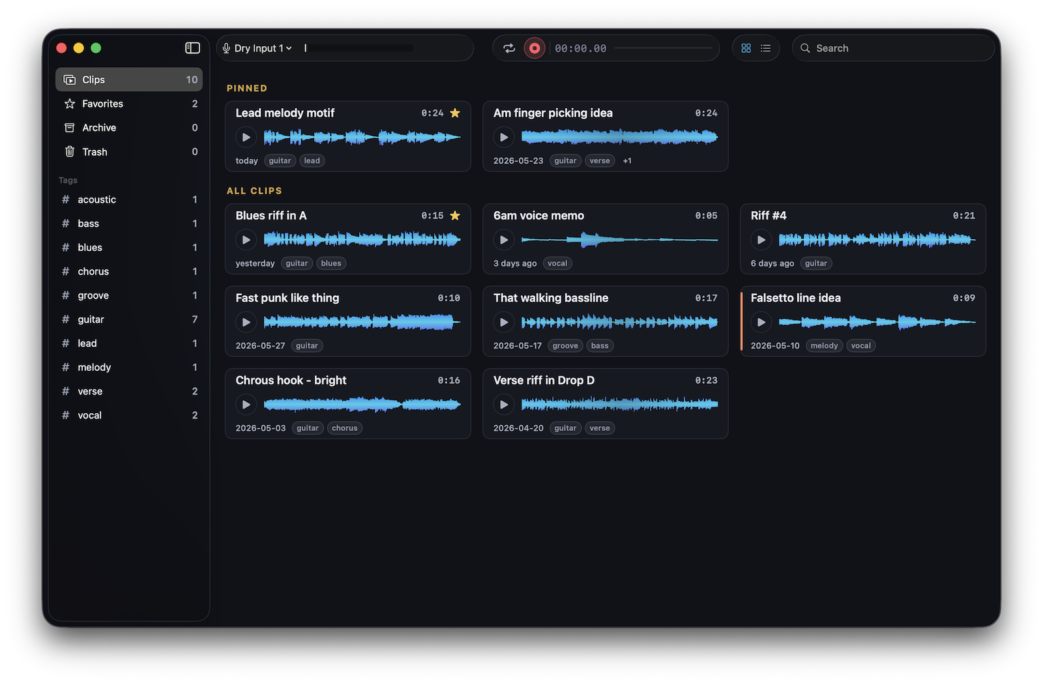Image resolution: width=1043 pixels, height=683 pixels.
Task: Filter by the acoustic tag
Action: tap(129, 199)
